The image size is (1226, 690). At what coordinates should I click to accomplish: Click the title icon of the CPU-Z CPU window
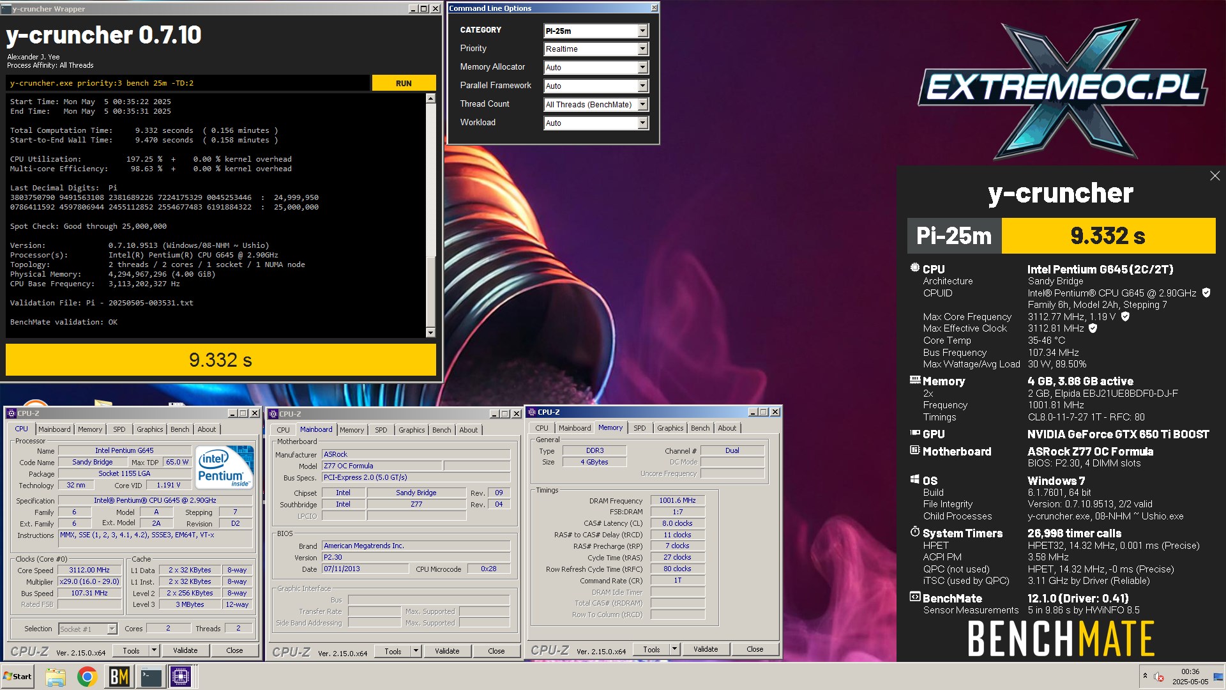tap(11, 413)
